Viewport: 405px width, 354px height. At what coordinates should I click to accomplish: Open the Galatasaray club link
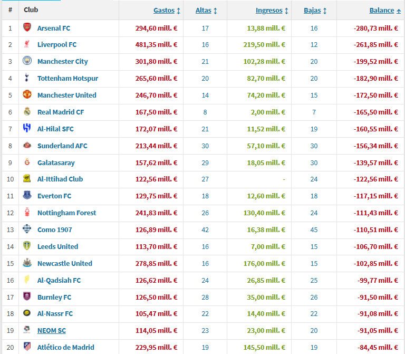pyautogui.click(x=56, y=163)
